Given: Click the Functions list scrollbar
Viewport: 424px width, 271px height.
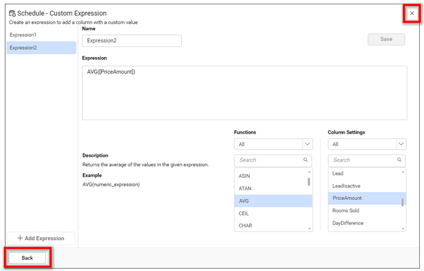Looking at the screenshot, I should tap(309, 182).
